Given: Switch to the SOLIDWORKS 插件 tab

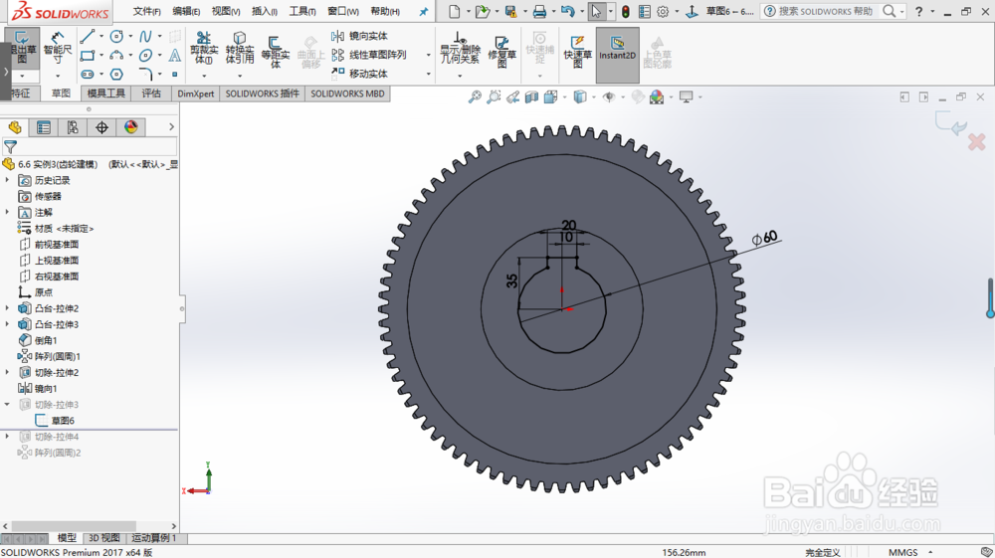Looking at the screenshot, I should pyautogui.click(x=262, y=93).
